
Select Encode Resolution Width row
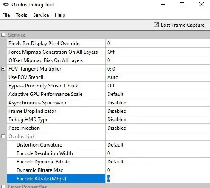pyautogui.click(x=56, y=153)
